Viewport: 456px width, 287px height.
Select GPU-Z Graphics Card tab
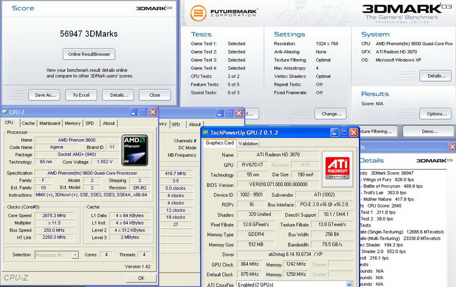tap(219, 143)
